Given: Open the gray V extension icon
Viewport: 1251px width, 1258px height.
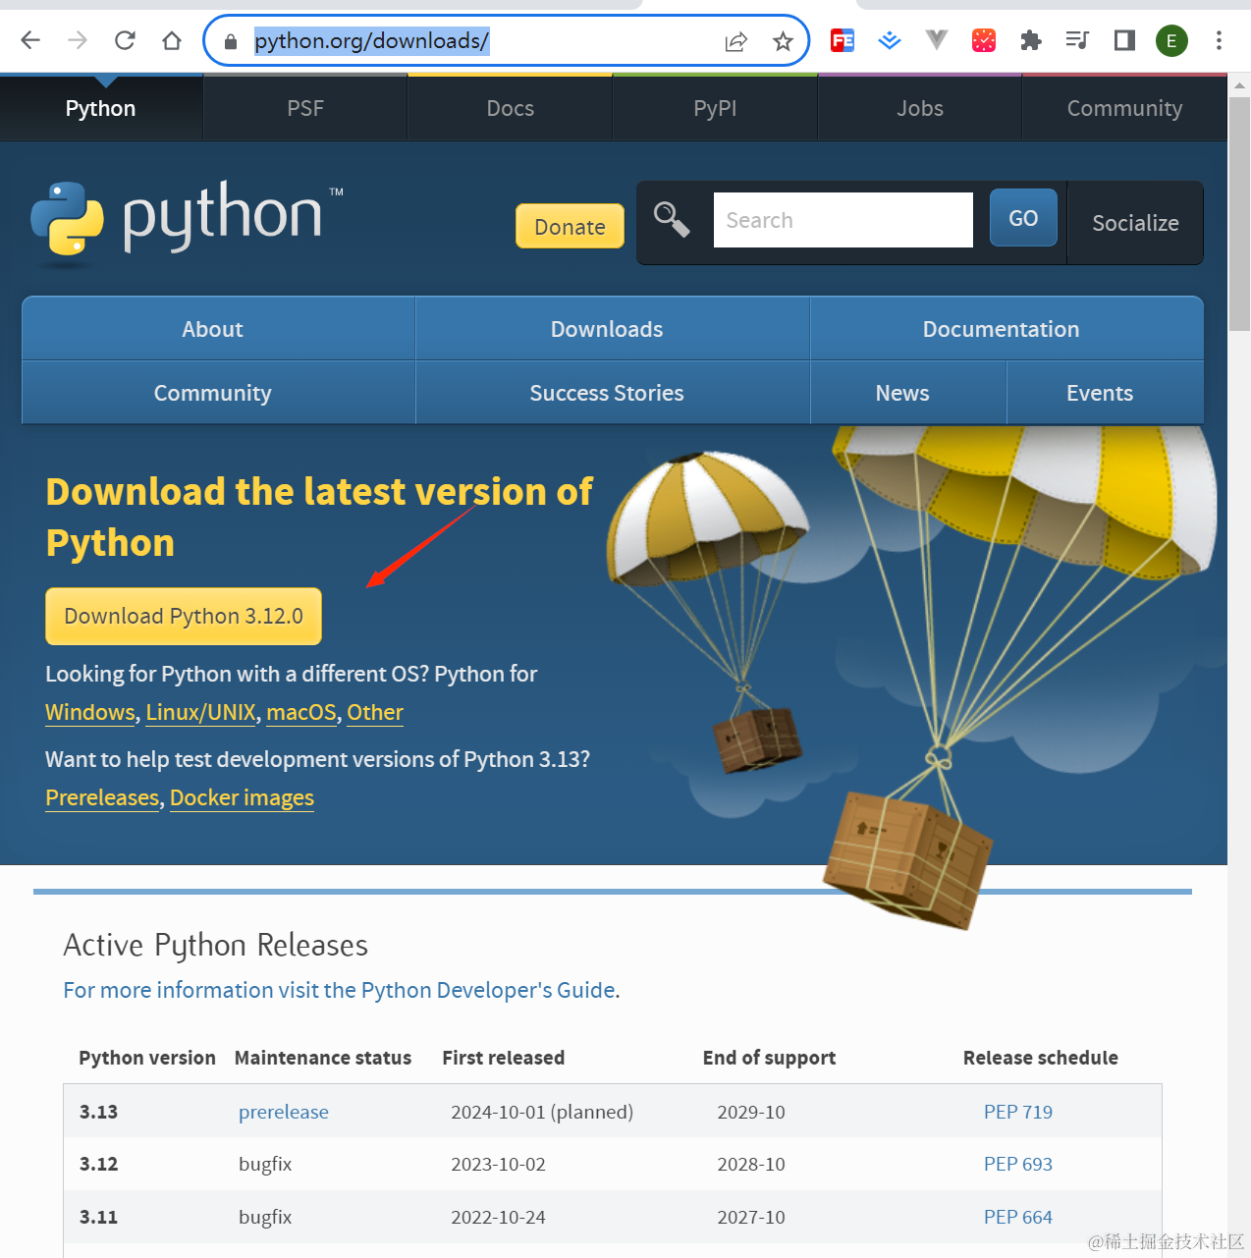Looking at the screenshot, I should pyautogui.click(x=937, y=39).
